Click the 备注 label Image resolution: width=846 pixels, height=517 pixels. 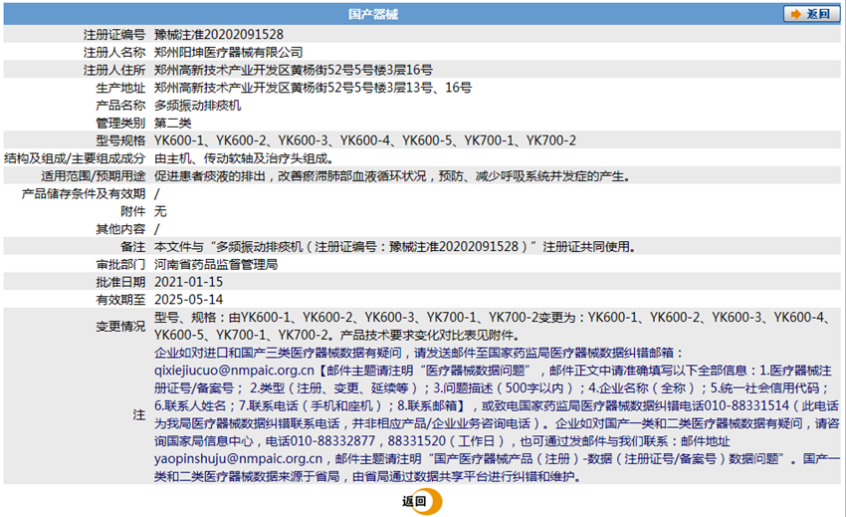click(x=133, y=247)
